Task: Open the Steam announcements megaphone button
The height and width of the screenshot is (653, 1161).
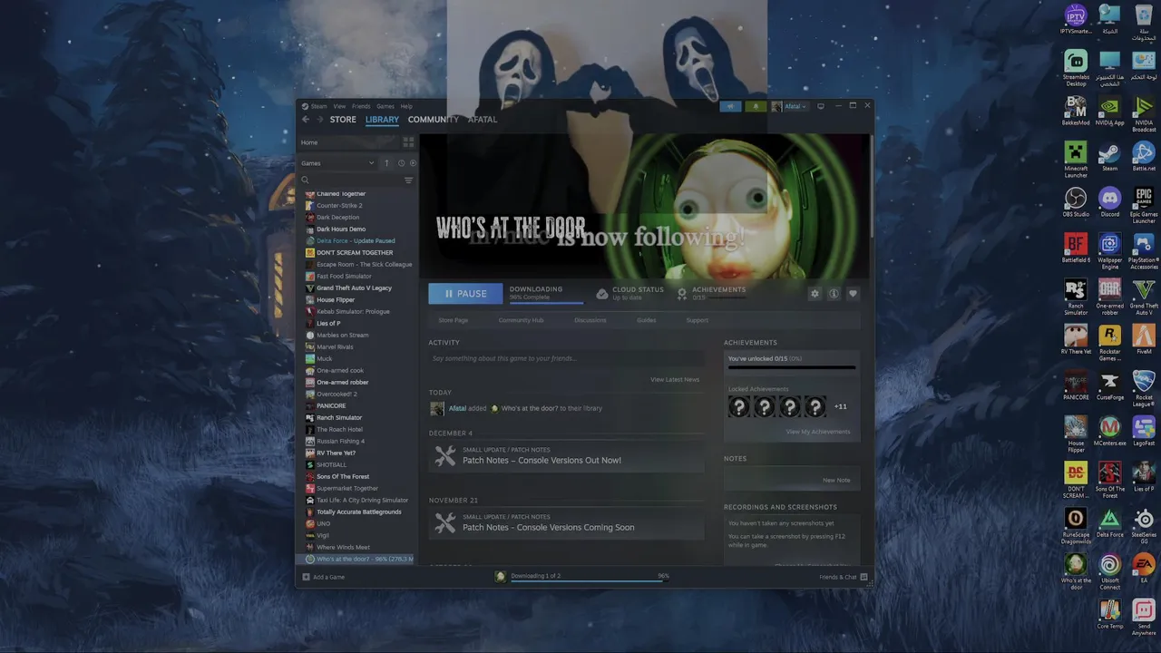Action: [730, 106]
